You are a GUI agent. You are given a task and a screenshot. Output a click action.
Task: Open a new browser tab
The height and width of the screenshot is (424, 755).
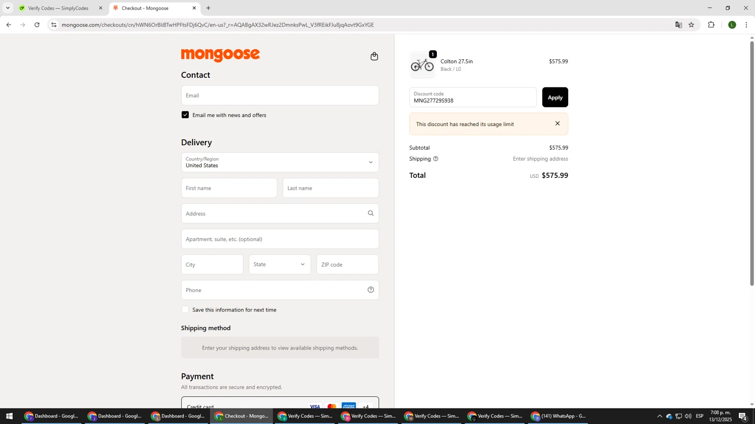(208, 8)
